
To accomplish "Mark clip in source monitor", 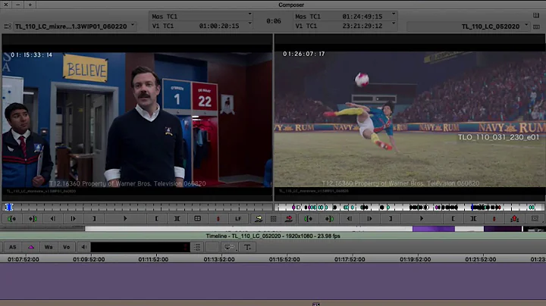I will [x=177, y=219].
